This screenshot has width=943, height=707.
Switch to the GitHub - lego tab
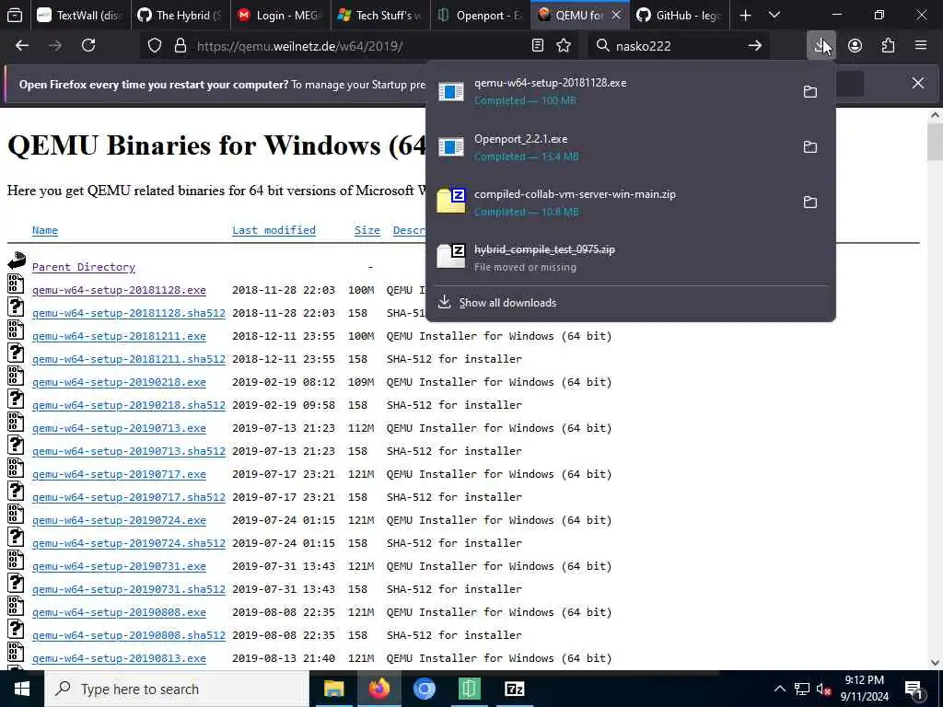(680, 16)
